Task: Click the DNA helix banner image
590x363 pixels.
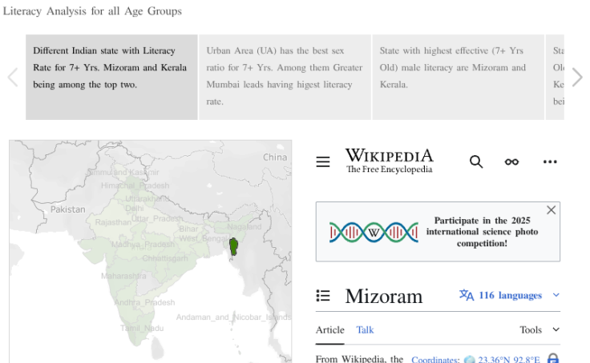Action: click(374, 232)
